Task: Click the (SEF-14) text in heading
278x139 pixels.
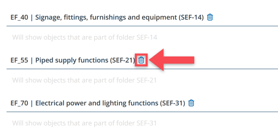Action: (191, 18)
